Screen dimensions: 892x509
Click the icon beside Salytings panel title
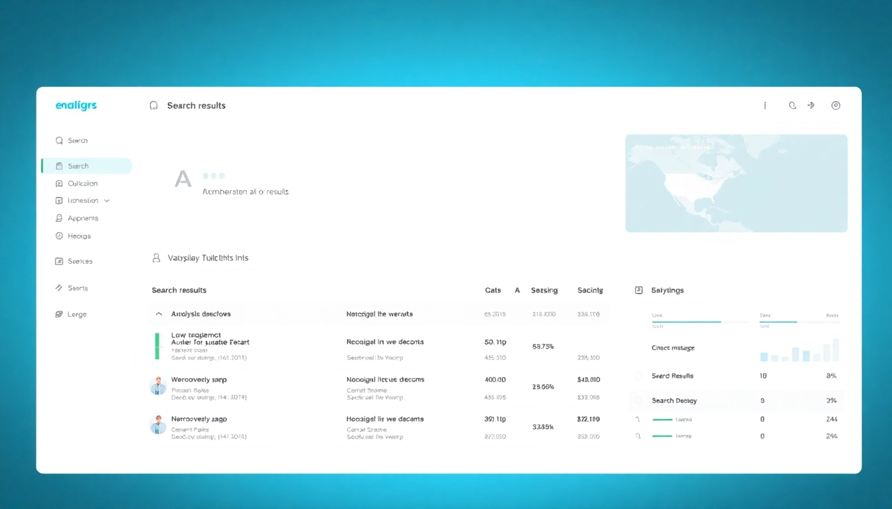coord(639,290)
